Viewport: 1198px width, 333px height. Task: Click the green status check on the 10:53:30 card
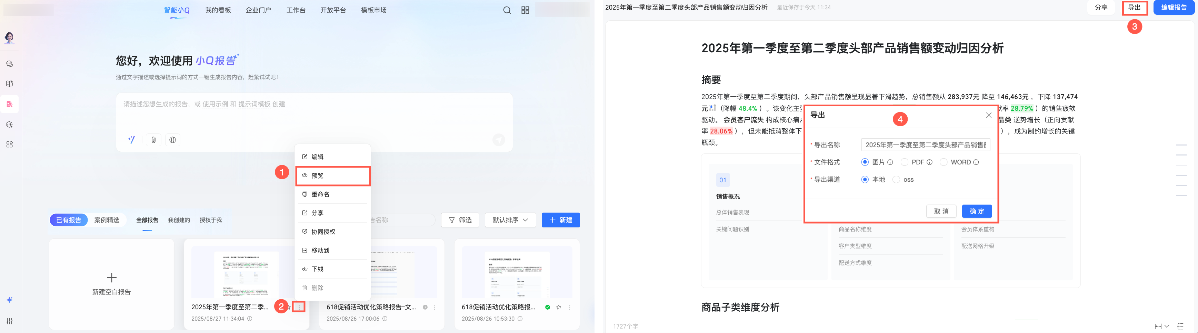point(548,307)
